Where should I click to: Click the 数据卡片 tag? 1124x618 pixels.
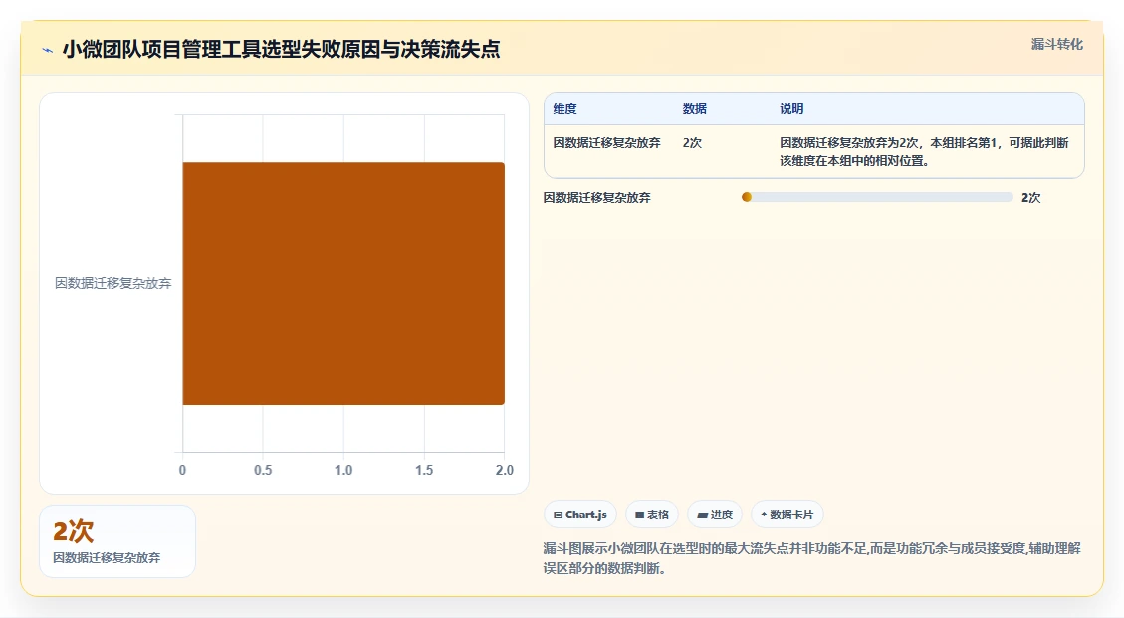(x=787, y=515)
